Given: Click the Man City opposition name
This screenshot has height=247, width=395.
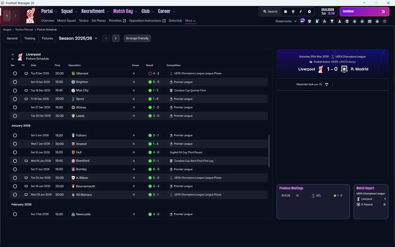Looking at the screenshot, I should coord(82,90).
